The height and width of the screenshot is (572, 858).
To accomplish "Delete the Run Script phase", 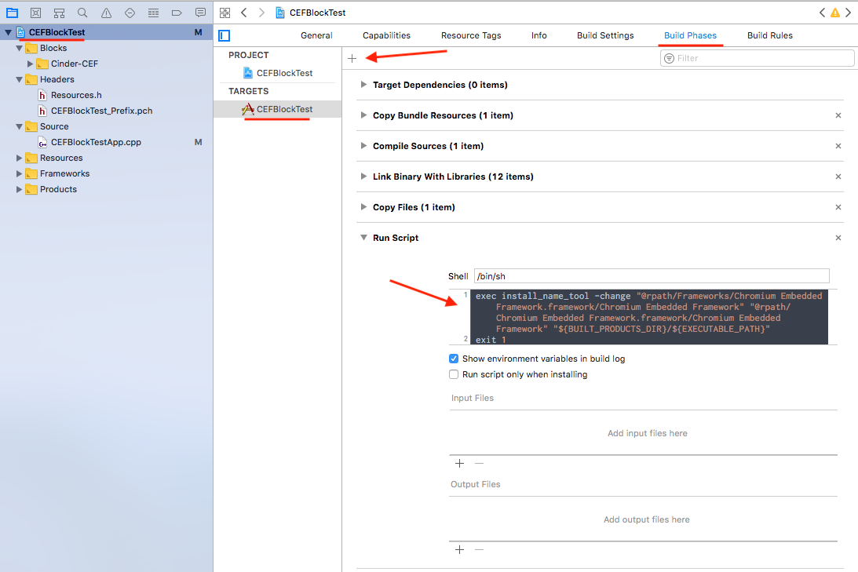I will tap(838, 238).
